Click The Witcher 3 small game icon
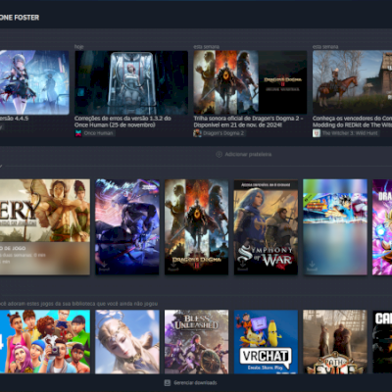 coord(317,133)
